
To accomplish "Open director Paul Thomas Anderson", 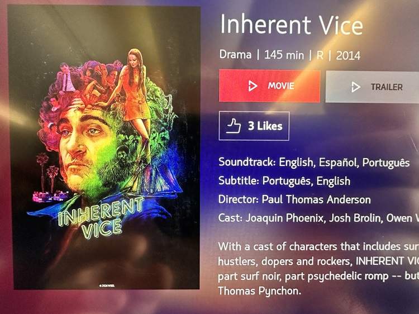I will click(x=316, y=199).
